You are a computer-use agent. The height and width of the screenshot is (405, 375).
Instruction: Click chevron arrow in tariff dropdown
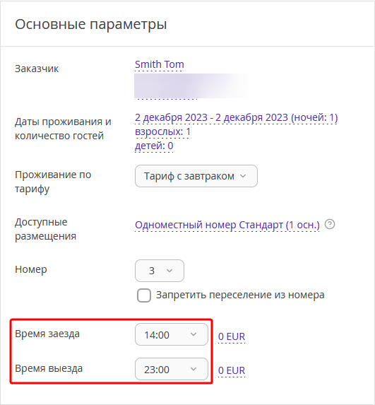point(243,176)
